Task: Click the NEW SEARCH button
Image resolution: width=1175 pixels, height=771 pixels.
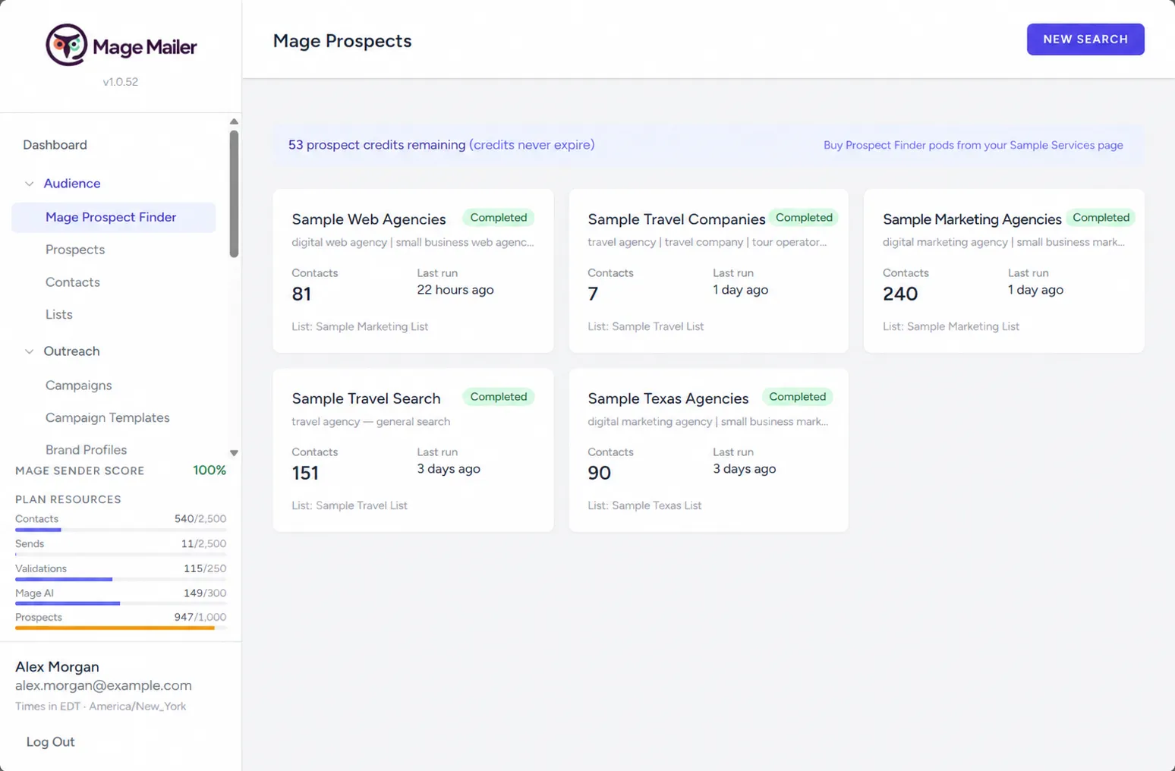Action: pyautogui.click(x=1085, y=39)
